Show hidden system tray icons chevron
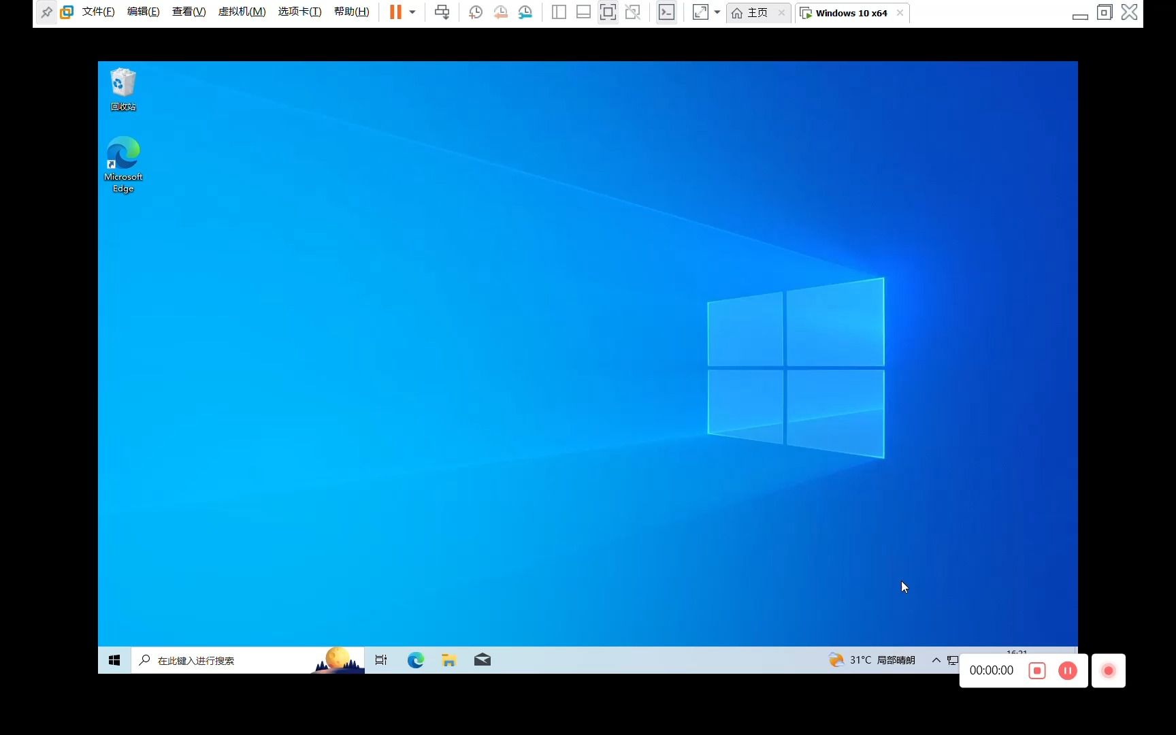This screenshot has width=1176, height=735. 936,660
